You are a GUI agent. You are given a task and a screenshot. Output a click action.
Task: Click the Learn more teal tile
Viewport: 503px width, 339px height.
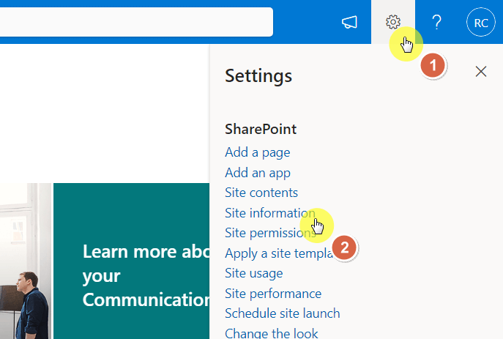coord(132,261)
